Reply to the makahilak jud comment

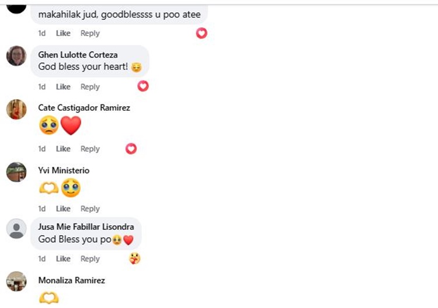[90, 33]
